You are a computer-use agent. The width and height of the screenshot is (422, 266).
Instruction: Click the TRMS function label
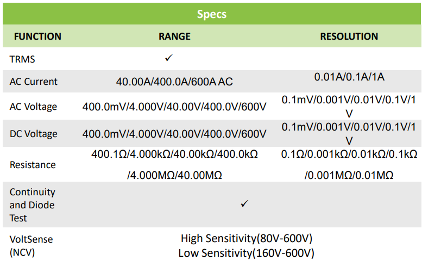click(22, 59)
